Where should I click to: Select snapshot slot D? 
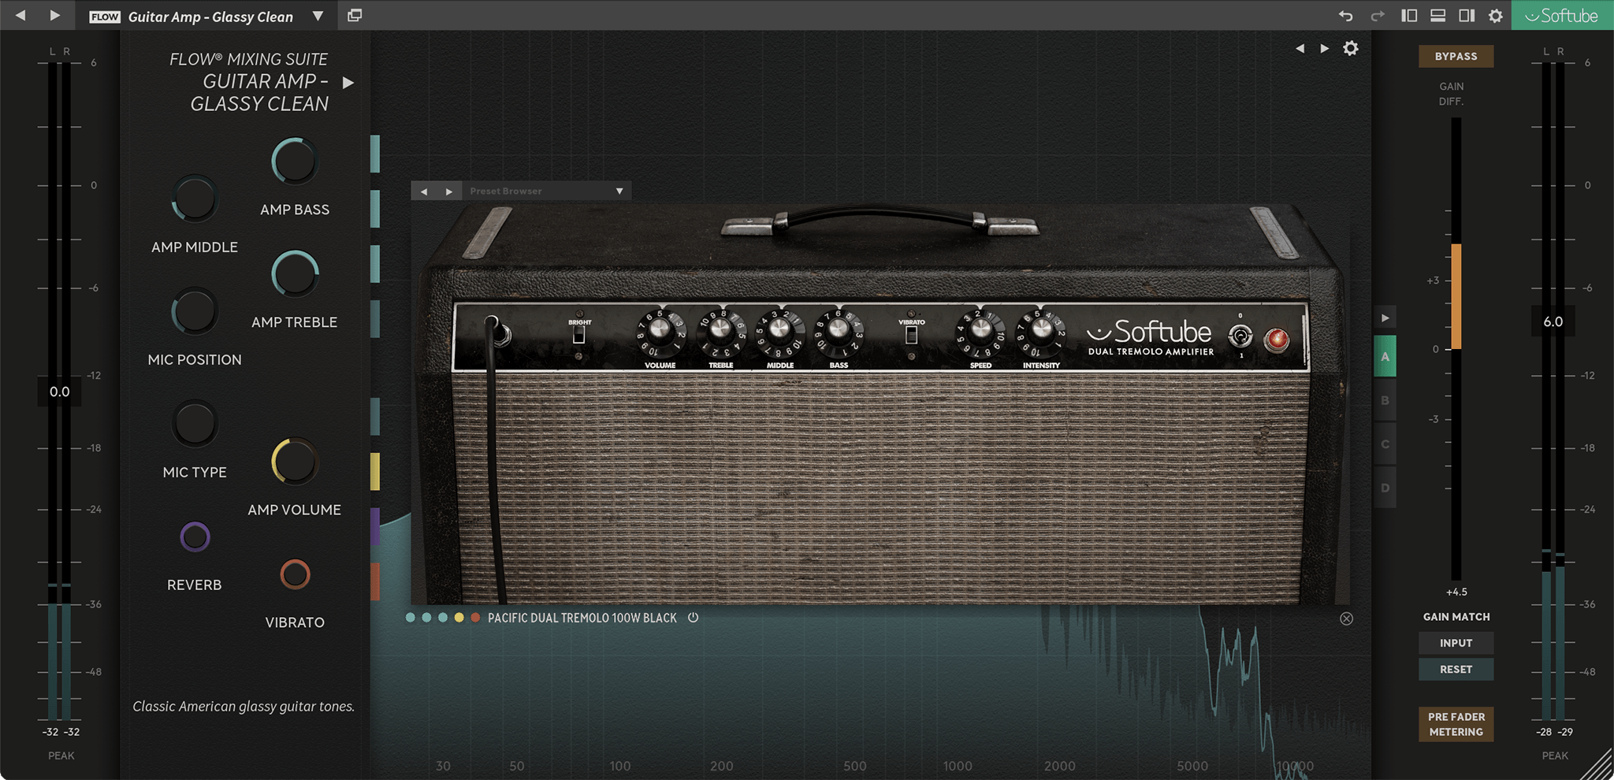coord(1385,488)
